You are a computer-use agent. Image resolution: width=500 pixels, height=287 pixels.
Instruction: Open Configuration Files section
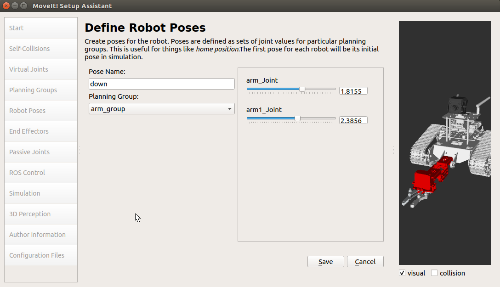click(41, 256)
